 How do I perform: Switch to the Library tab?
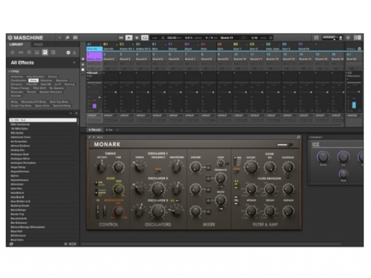[x=16, y=45]
